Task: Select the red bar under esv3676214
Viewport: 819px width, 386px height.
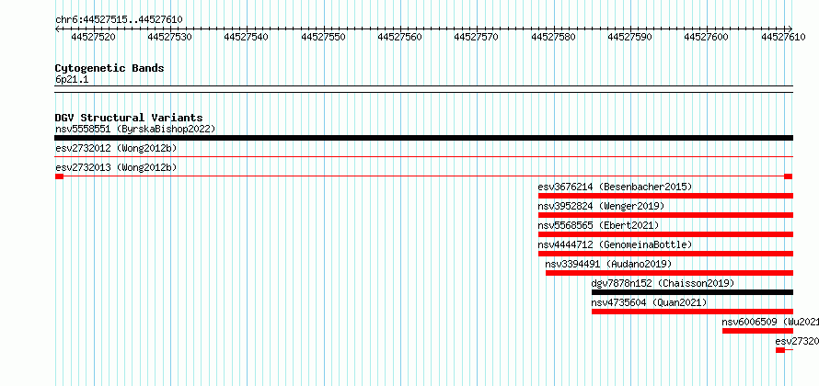Action: [665, 196]
